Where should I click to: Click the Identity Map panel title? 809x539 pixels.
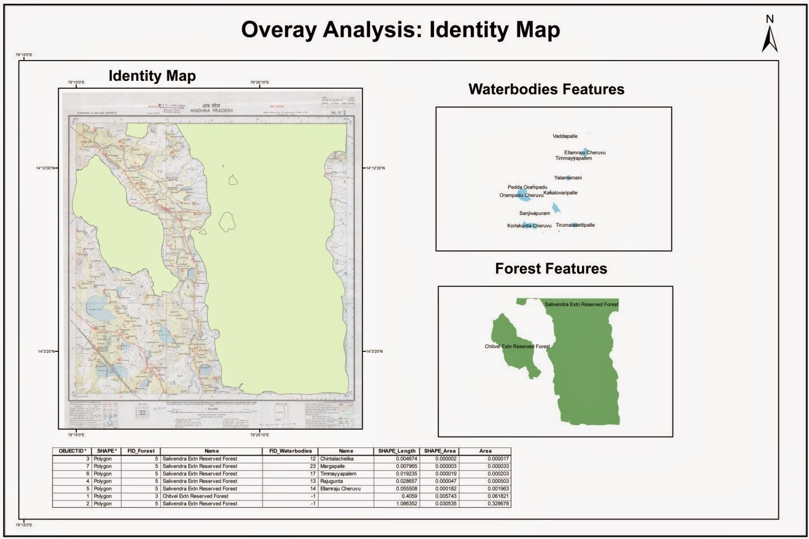tap(152, 76)
